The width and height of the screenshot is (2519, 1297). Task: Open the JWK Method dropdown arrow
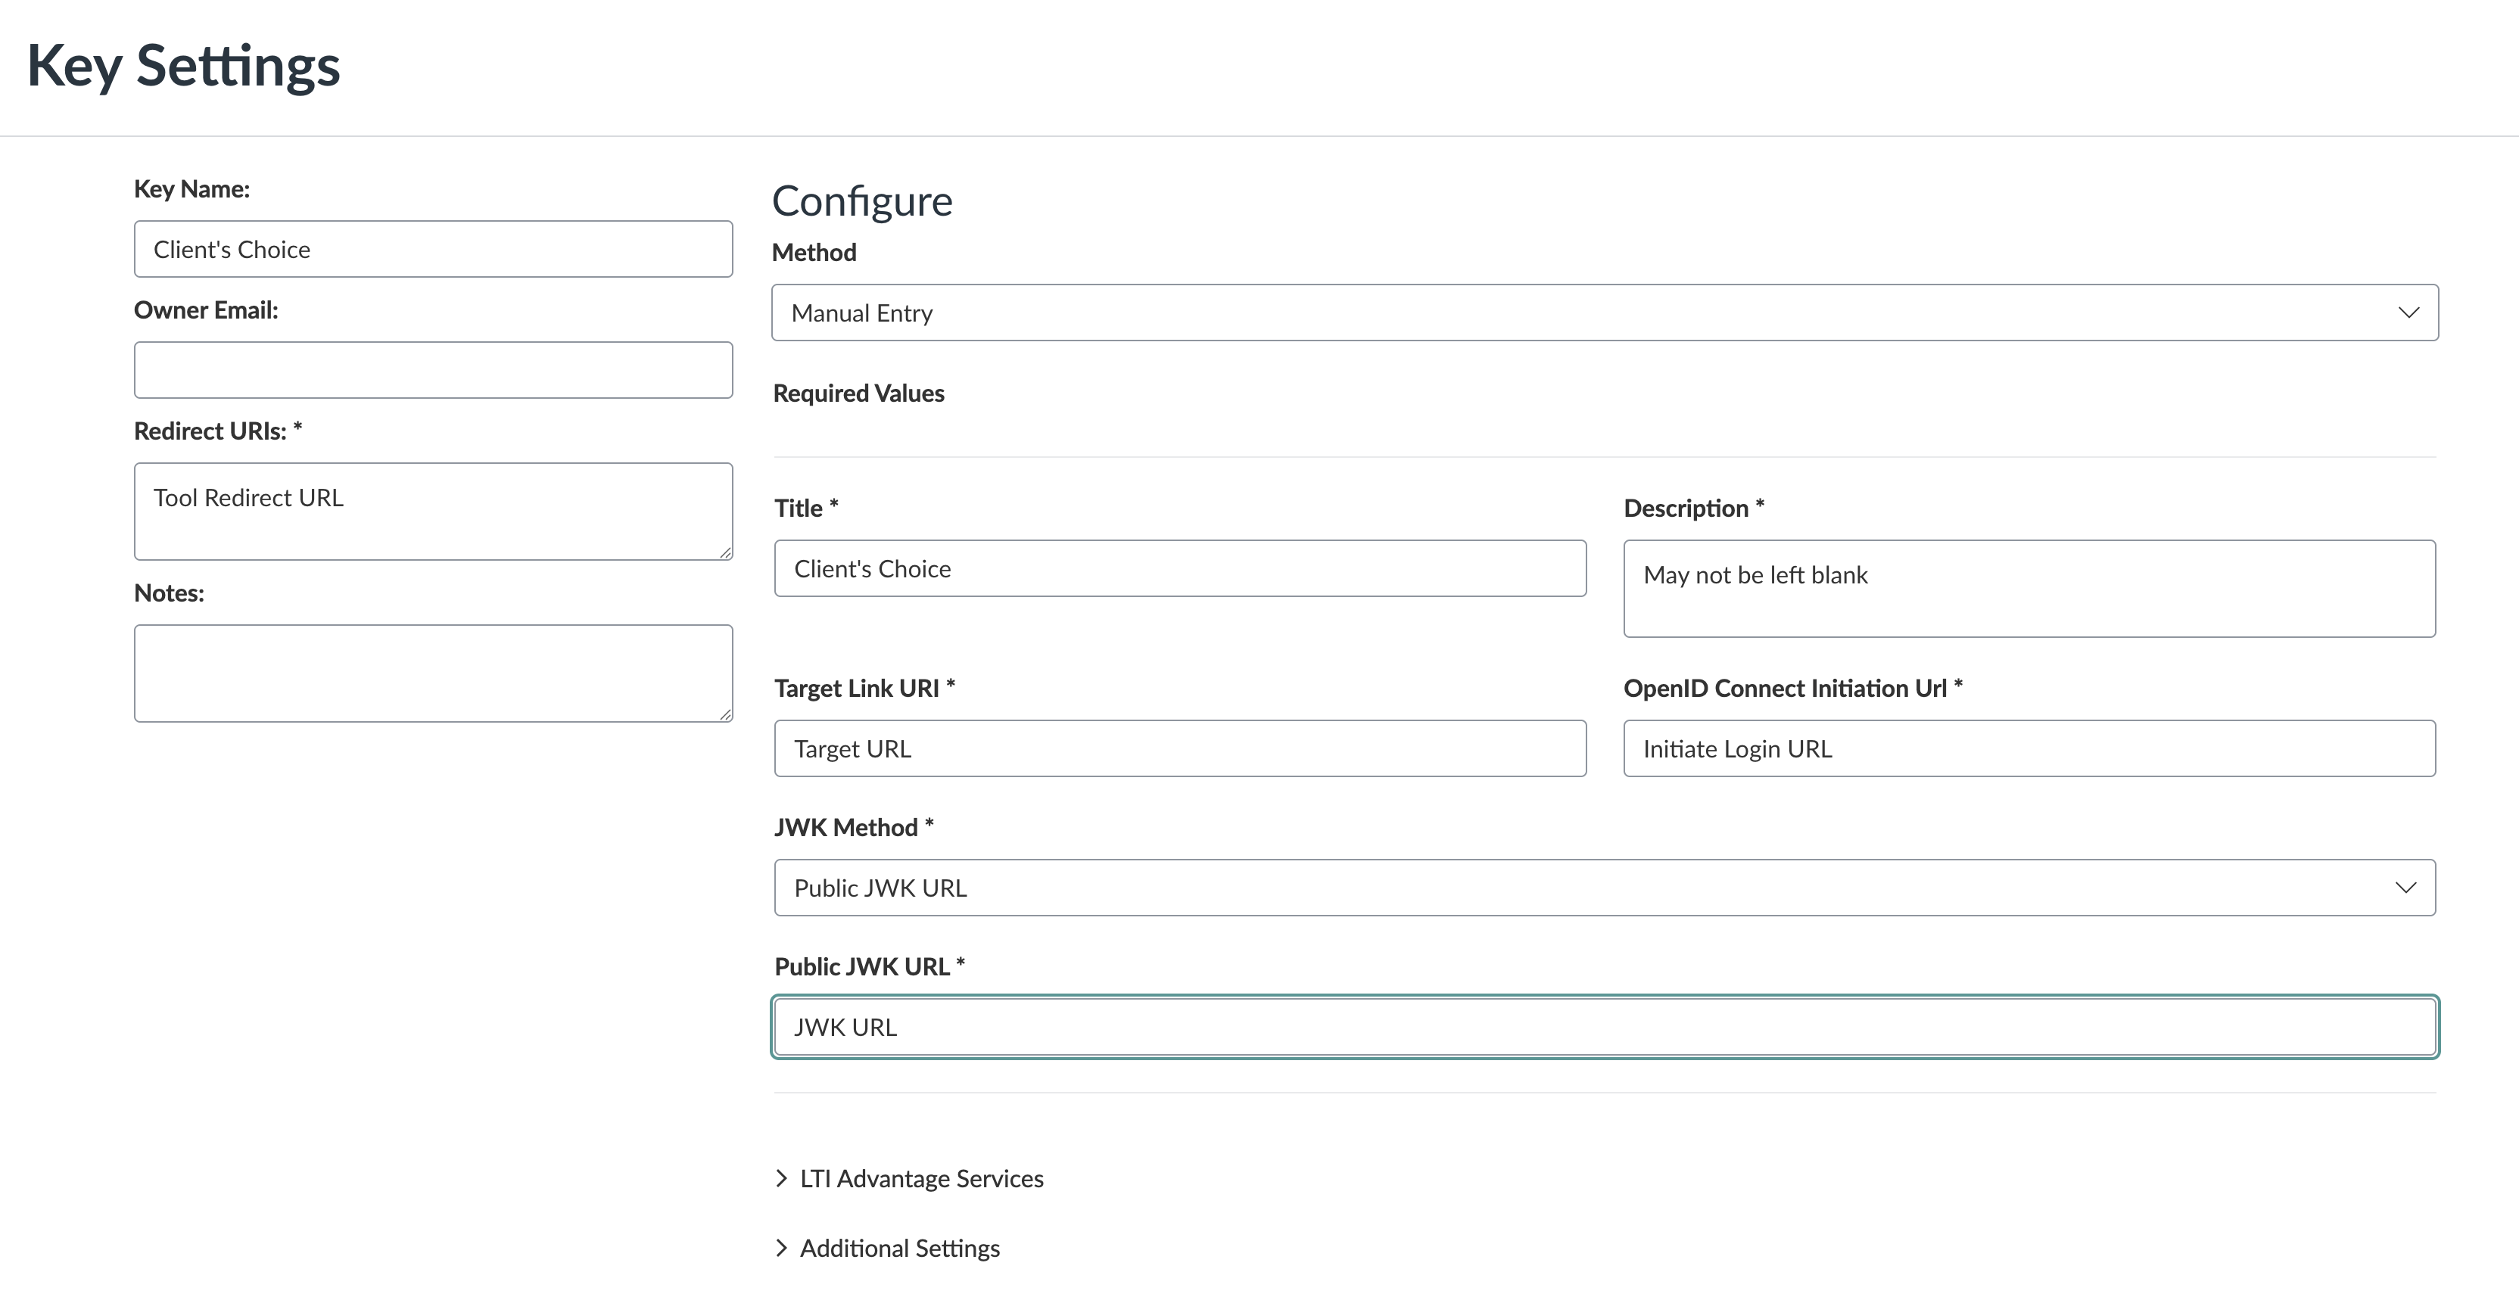click(2405, 888)
